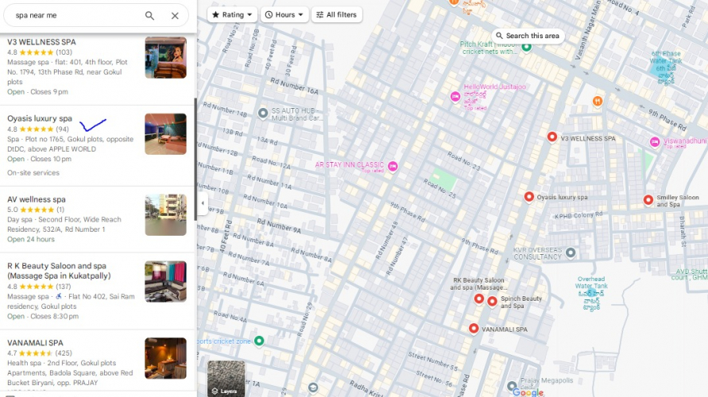Click Oyasis luxury spa map label
The height and width of the screenshot is (397, 708).
tap(562, 197)
